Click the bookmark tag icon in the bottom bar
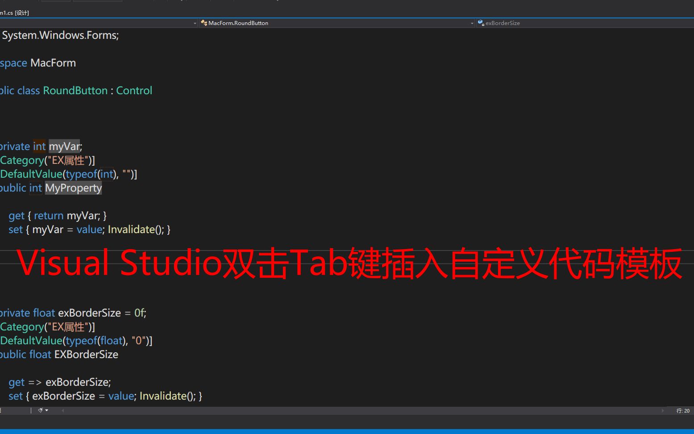 click(x=39, y=410)
